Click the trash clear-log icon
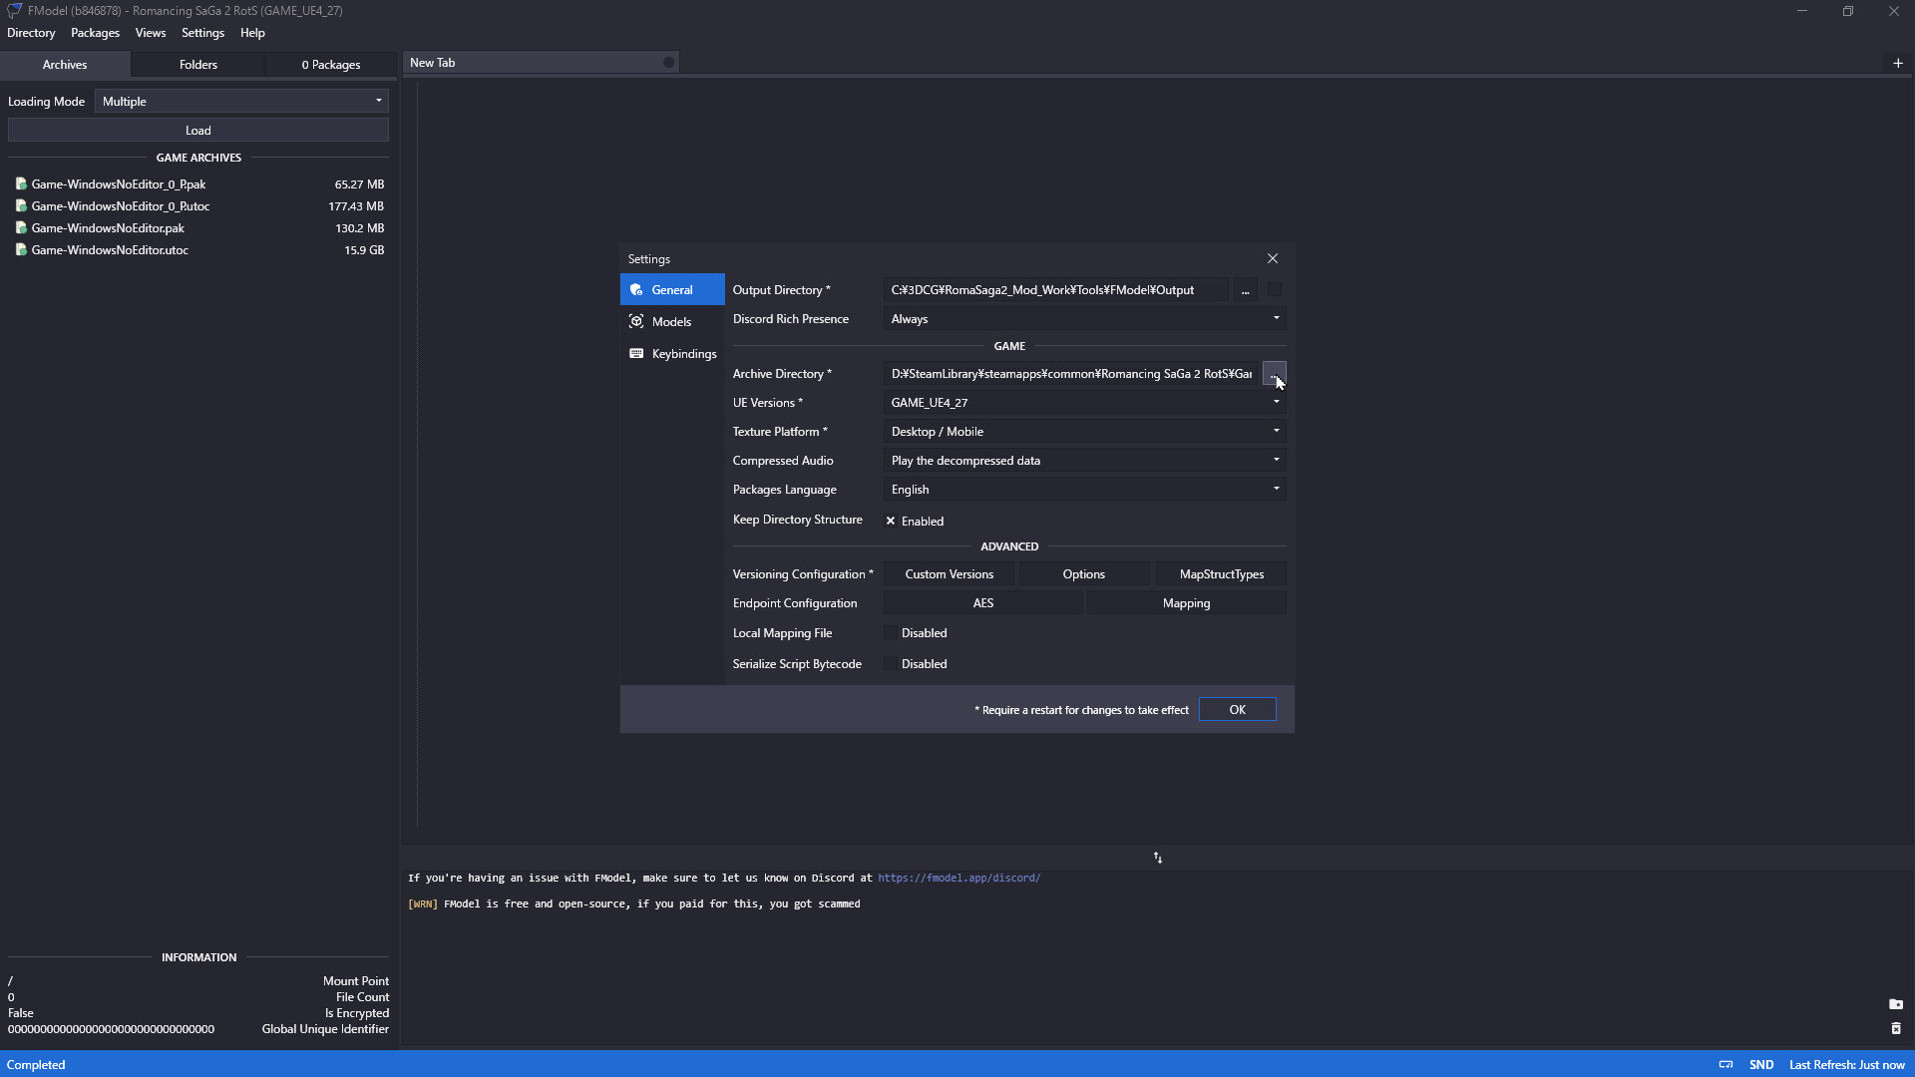The image size is (1915, 1077). pos(1895,1028)
